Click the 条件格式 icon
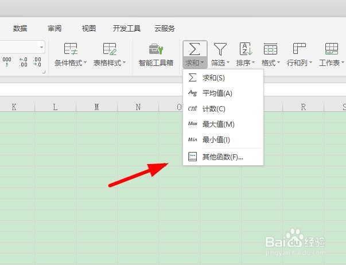 tap(71, 49)
